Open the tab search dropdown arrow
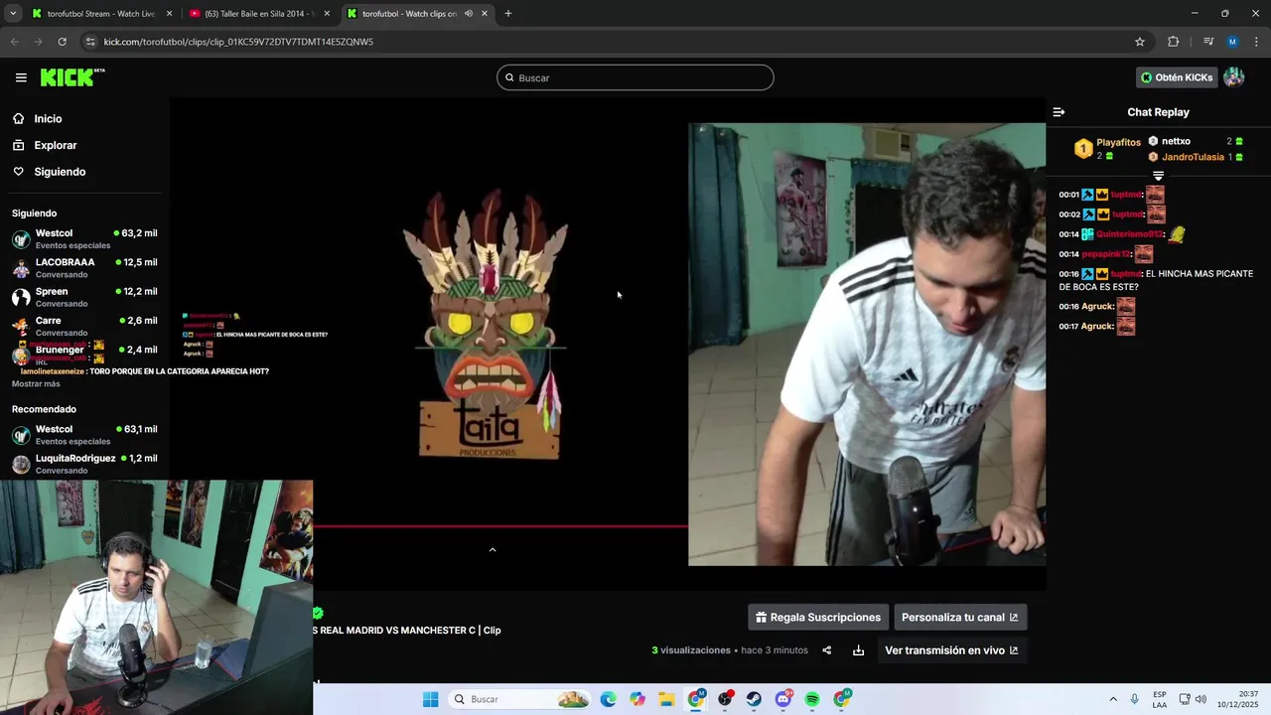The height and width of the screenshot is (715, 1271). [13, 13]
